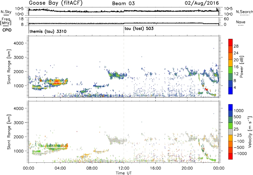Screen dimensions: 253x175
Task: Pick the grey segment of the Velocity colorbar
Action: tap(231, 132)
